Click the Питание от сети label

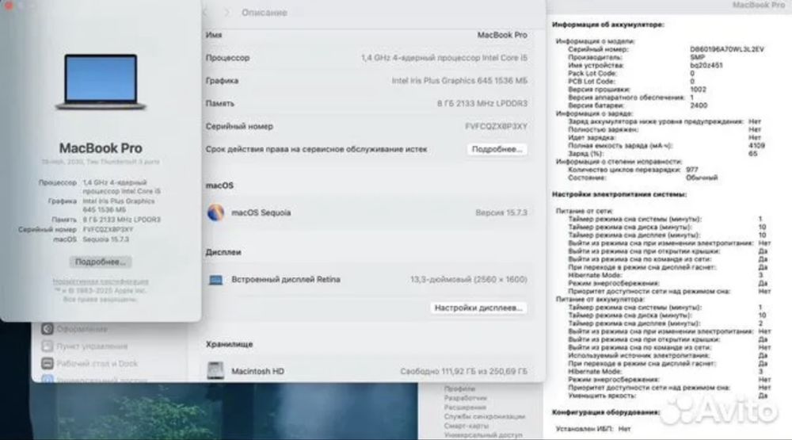pos(584,211)
